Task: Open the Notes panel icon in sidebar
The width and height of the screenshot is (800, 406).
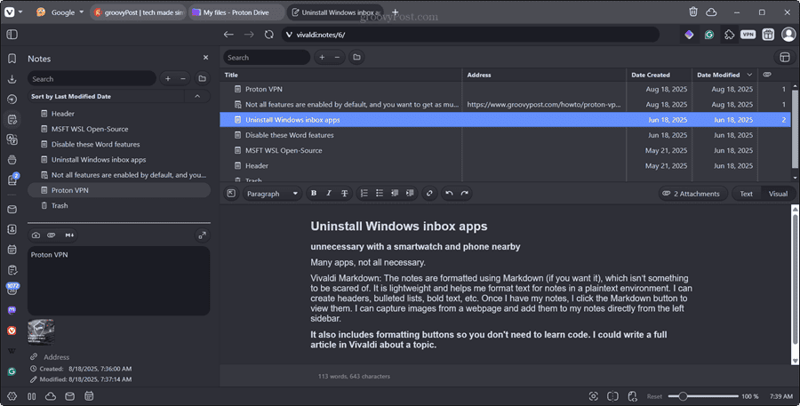Action: pyautogui.click(x=12, y=119)
